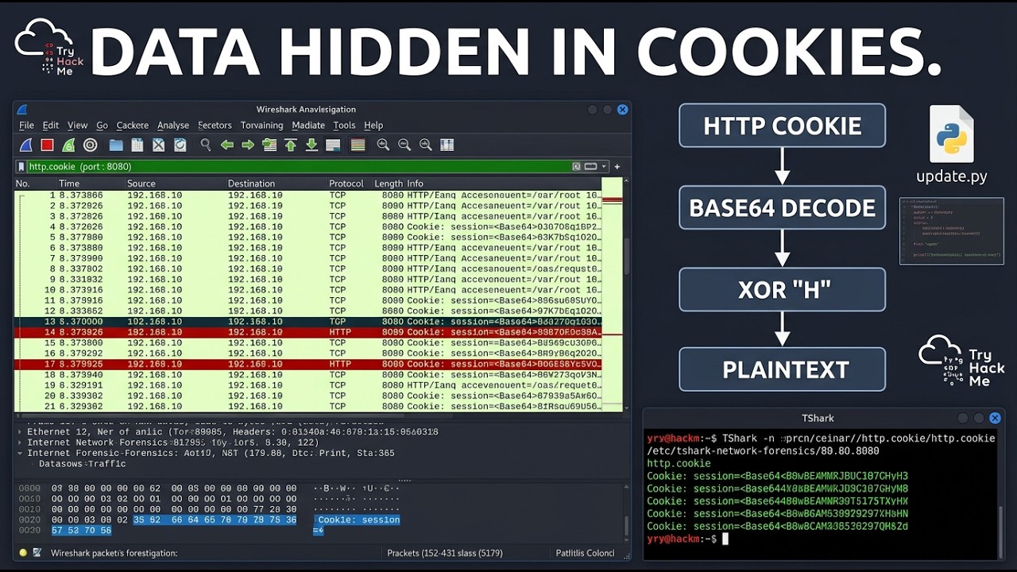Sort by the Destination column header
The width and height of the screenshot is (1017, 572).
tap(251, 184)
